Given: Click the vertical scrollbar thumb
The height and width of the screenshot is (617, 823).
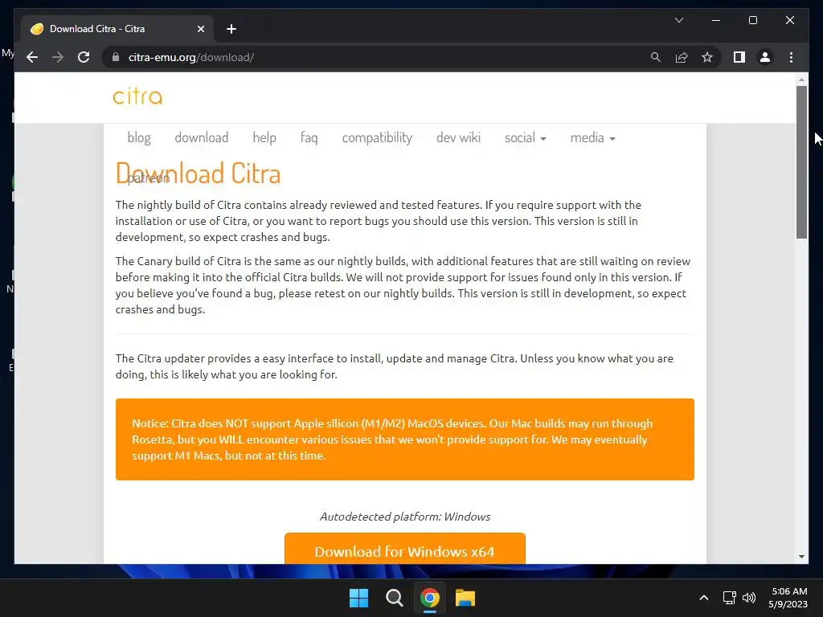Looking at the screenshot, I should coord(801,161).
